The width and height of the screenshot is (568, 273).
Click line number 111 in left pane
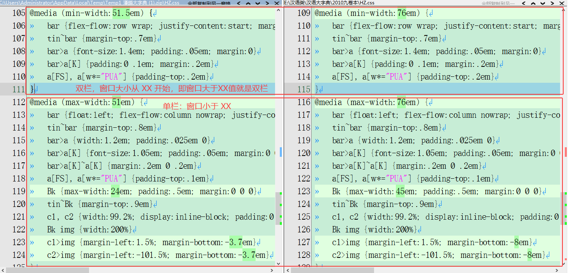(x=18, y=89)
